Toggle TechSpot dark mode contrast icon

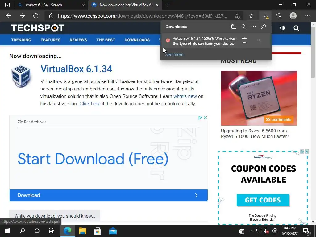tap(282, 28)
